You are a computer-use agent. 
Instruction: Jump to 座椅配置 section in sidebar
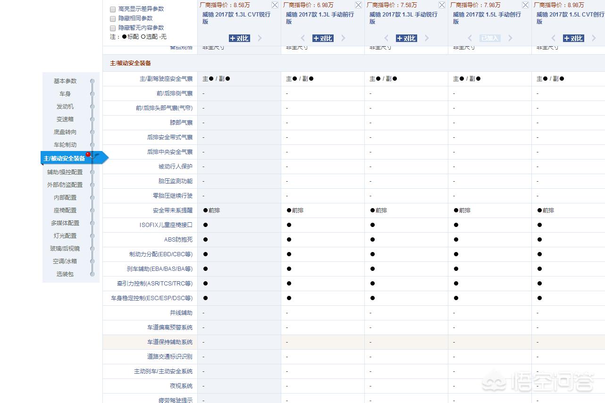(65, 210)
